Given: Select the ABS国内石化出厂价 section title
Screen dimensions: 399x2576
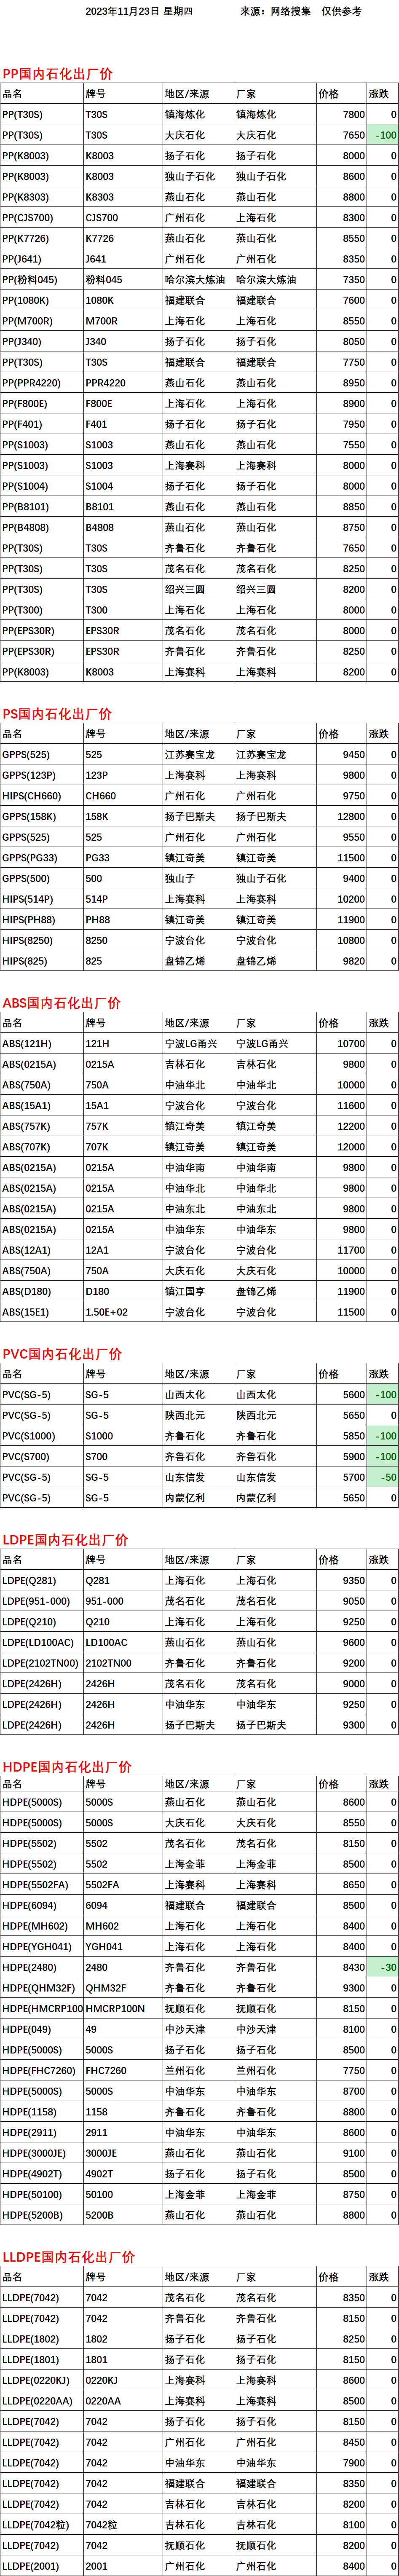Looking at the screenshot, I should click(61, 1003).
